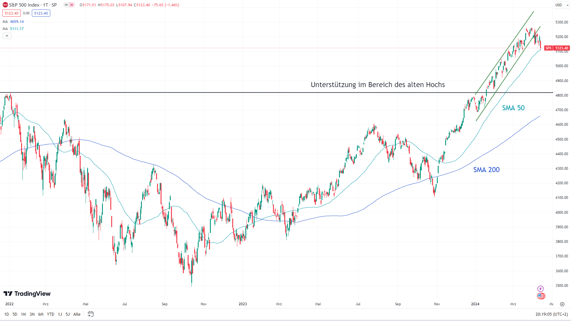
Task: Click the change value −75.65 (−1.46%)
Action: (166, 5)
